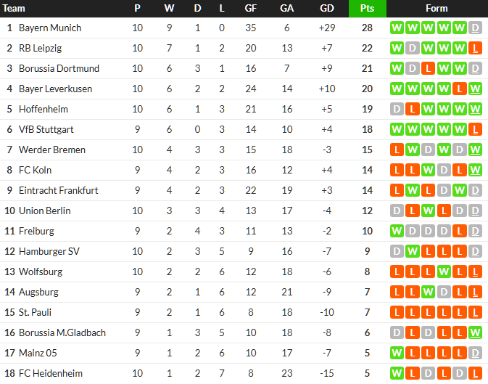The width and height of the screenshot is (488, 384).
Task: Sort standings by GD column header
Action: coord(326,9)
